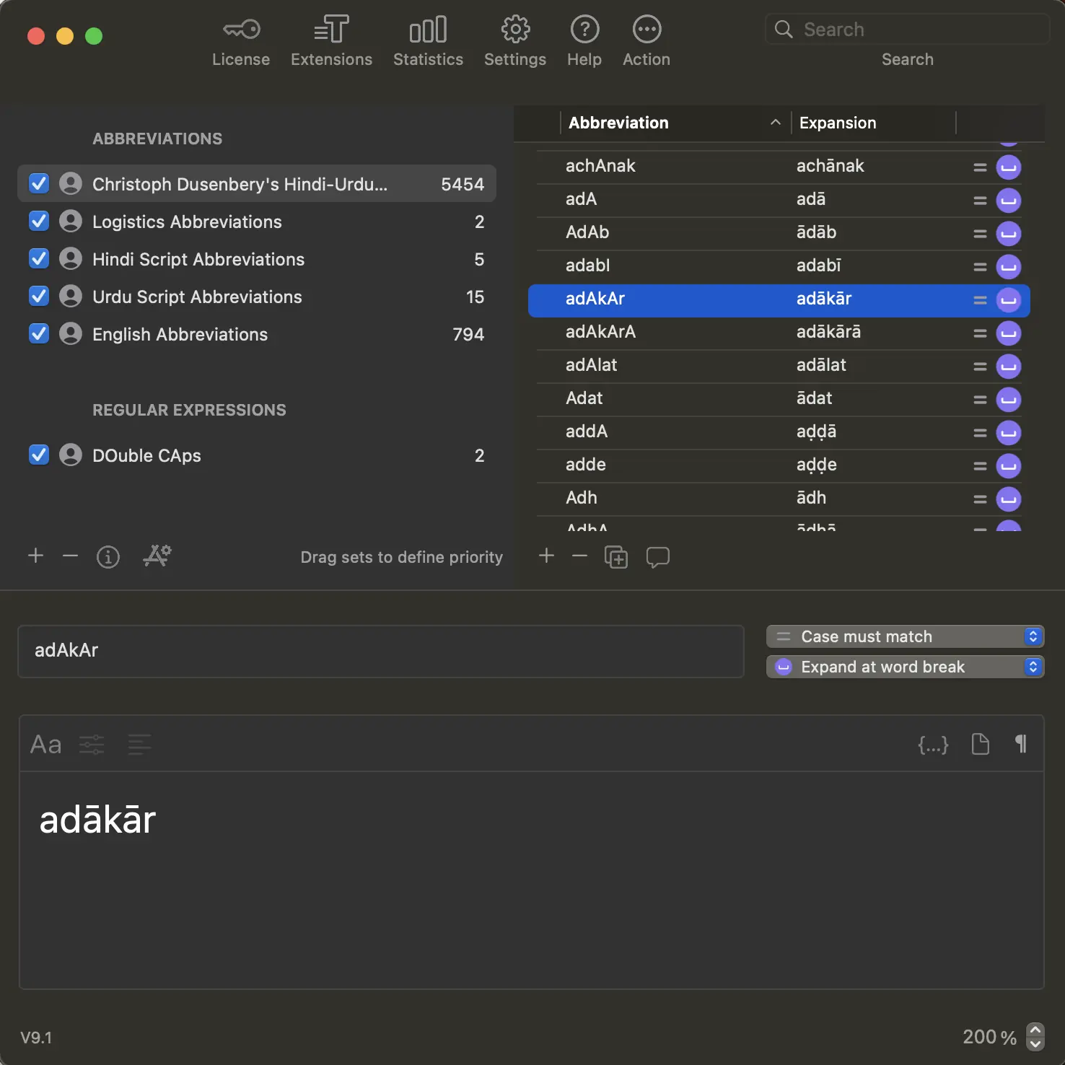The width and height of the screenshot is (1065, 1065).
Task: Open the Case must match dropdown
Action: click(x=905, y=636)
